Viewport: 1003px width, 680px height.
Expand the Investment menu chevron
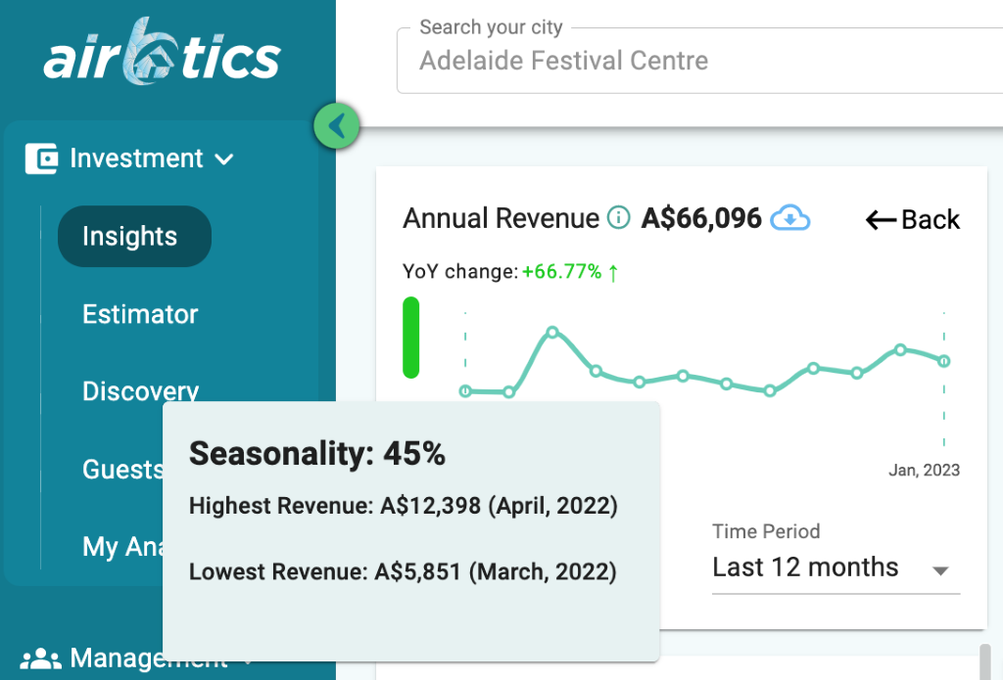pos(224,159)
